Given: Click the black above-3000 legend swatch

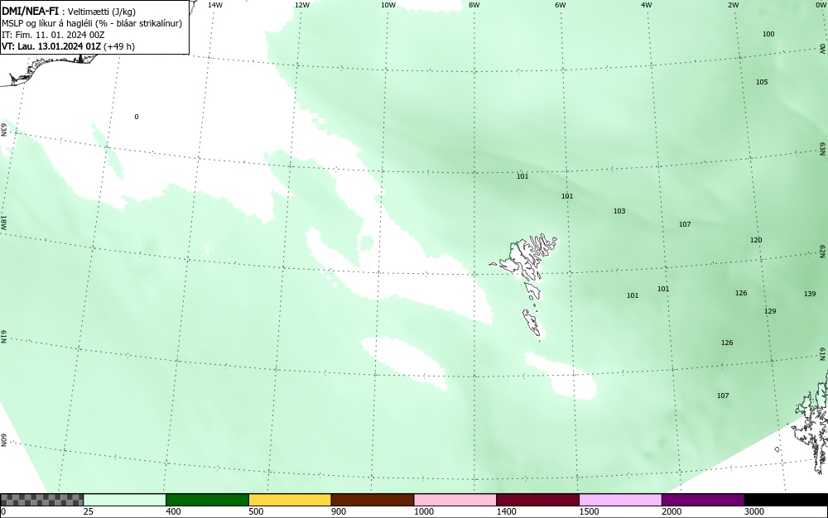Looking at the screenshot, I should coord(786,500).
